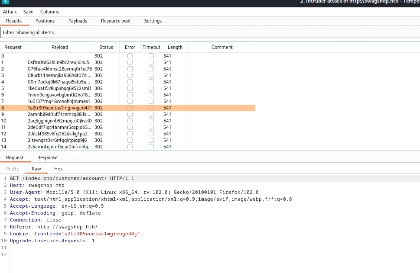Click the Accept-Language: en-US header line
The image size is (420, 273).
[57, 206]
